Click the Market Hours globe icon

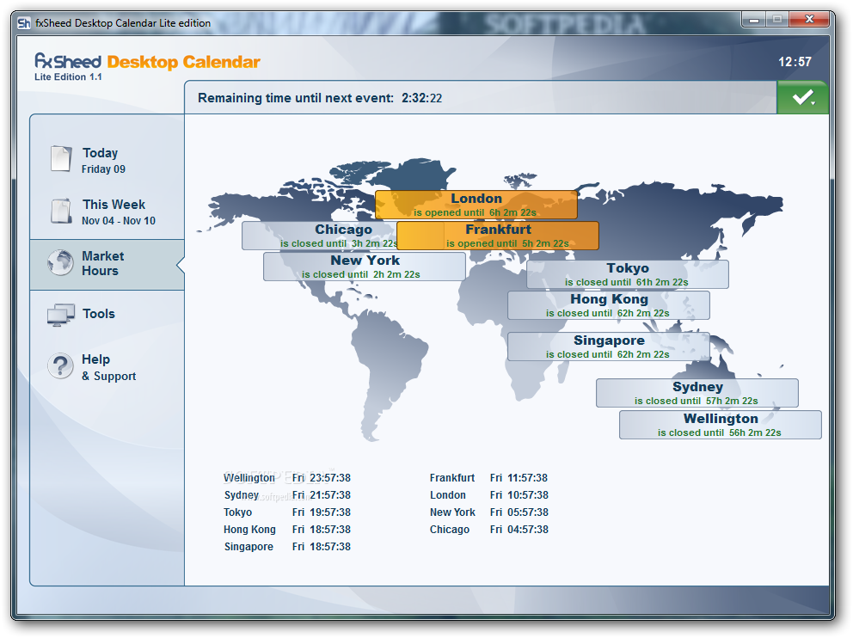60,263
